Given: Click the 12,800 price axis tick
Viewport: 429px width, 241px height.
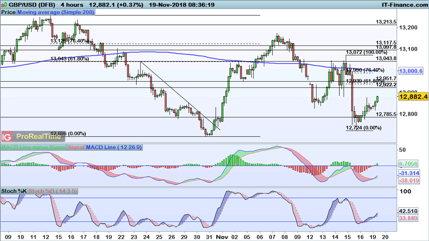Looking at the screenshot, I should [x=408, y=114].
